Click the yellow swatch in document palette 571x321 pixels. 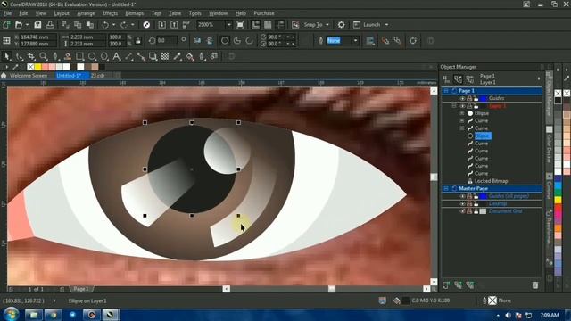click(37, 67)
